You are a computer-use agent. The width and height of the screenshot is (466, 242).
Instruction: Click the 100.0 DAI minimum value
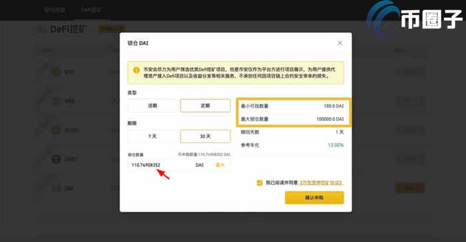tap(334, 106)
